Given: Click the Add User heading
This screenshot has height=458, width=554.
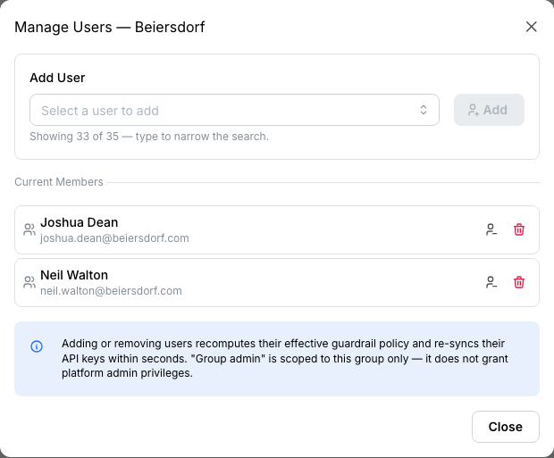Looking at the screenshot, I should [x=57, y=78].
